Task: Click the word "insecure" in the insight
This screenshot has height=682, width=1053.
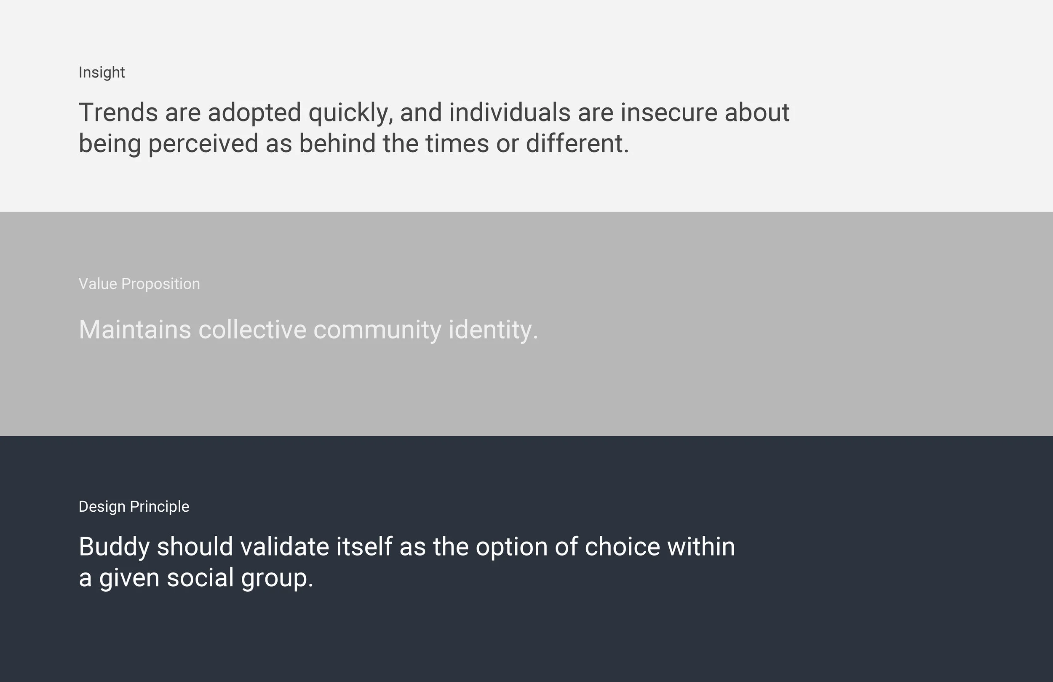Action: [x=668, y=112]
